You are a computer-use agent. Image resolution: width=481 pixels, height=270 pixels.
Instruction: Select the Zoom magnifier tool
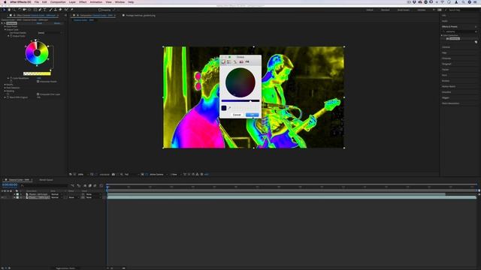pyautogui.click(x=14, y=10)
